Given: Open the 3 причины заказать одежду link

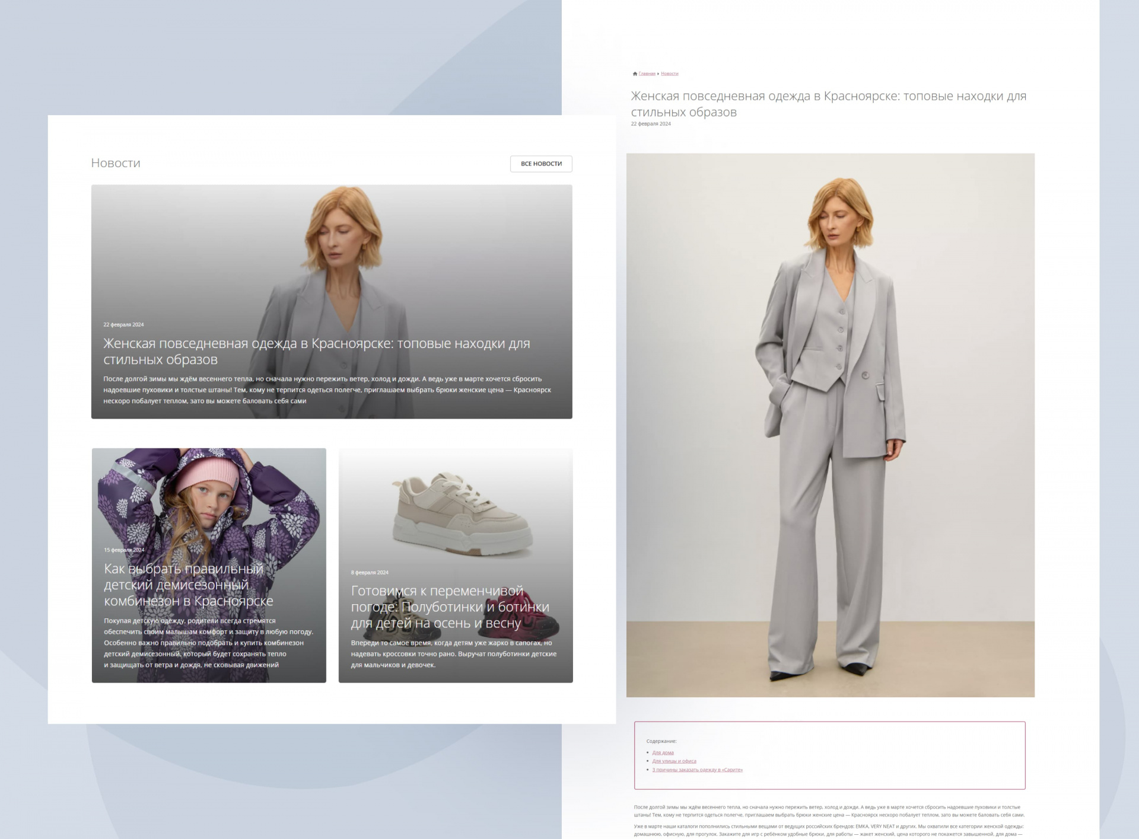Looking at the screenshot, I should click(697, 770).
